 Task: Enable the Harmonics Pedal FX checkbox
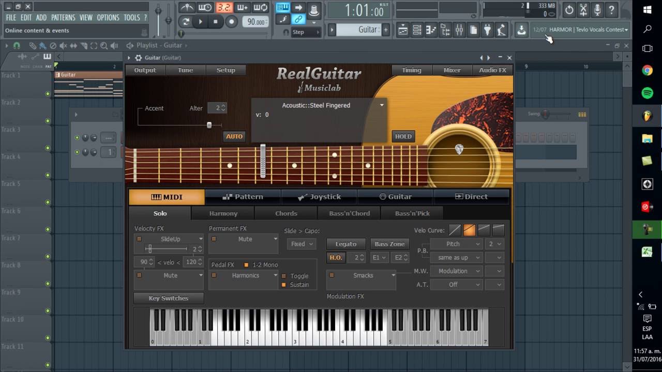pos(213,275)
